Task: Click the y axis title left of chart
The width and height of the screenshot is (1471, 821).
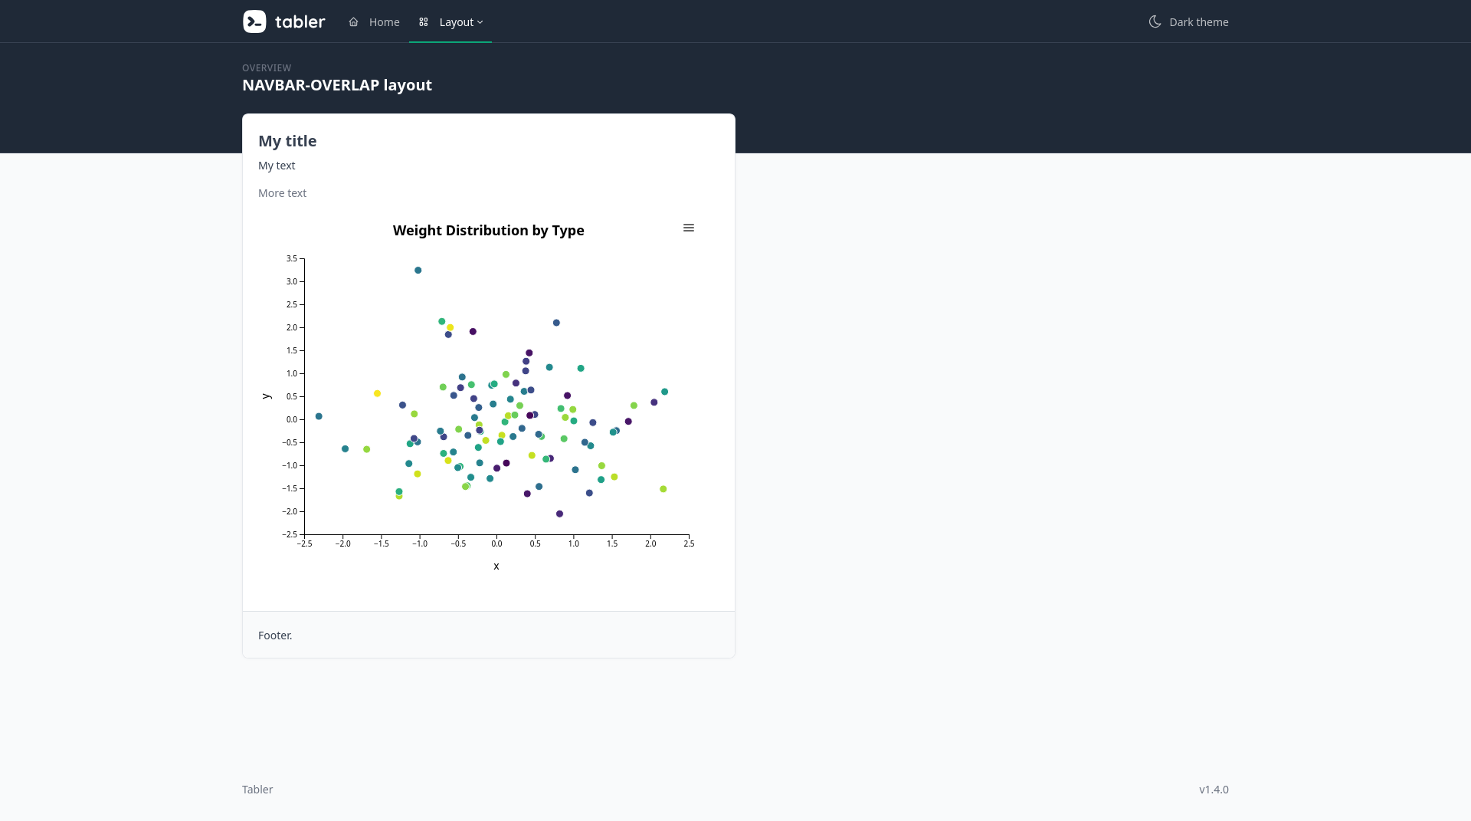Action: 267,396
